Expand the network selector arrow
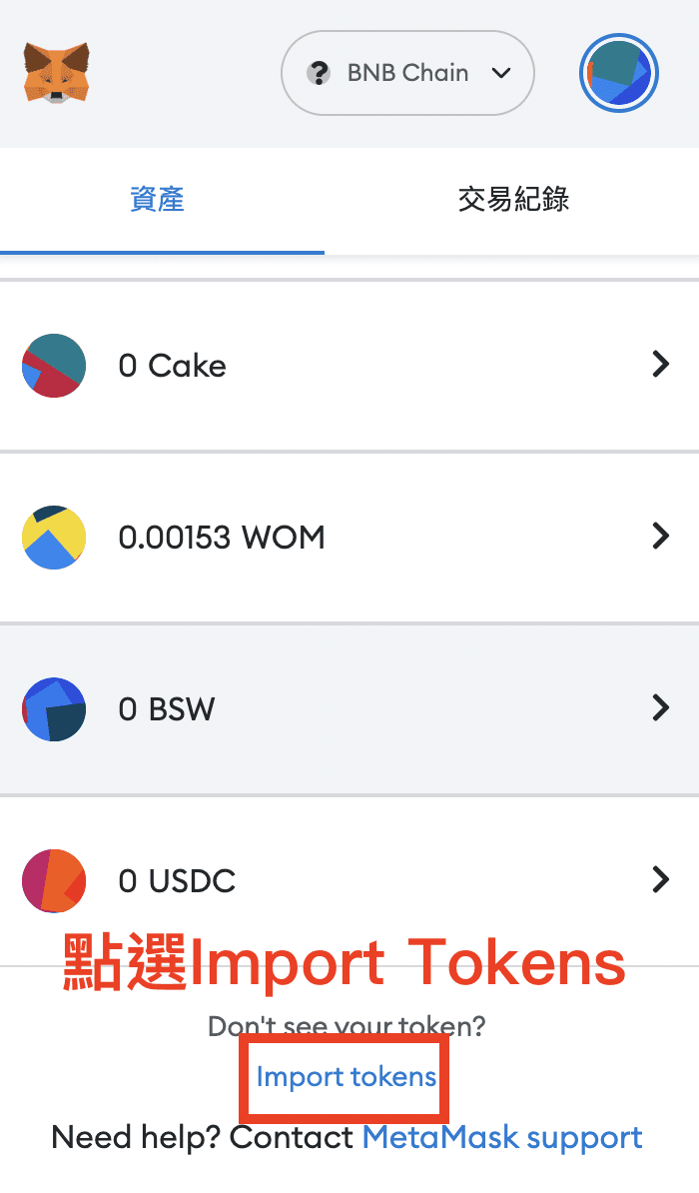The width and height of the screenshot is (699, 1193). point(501,73)
